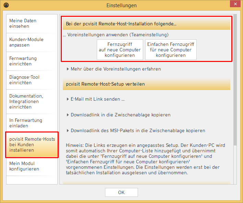Confirm settings with the OK button
Image resolution: width=243 pixels, height=203 pixels.
point(121,192)
